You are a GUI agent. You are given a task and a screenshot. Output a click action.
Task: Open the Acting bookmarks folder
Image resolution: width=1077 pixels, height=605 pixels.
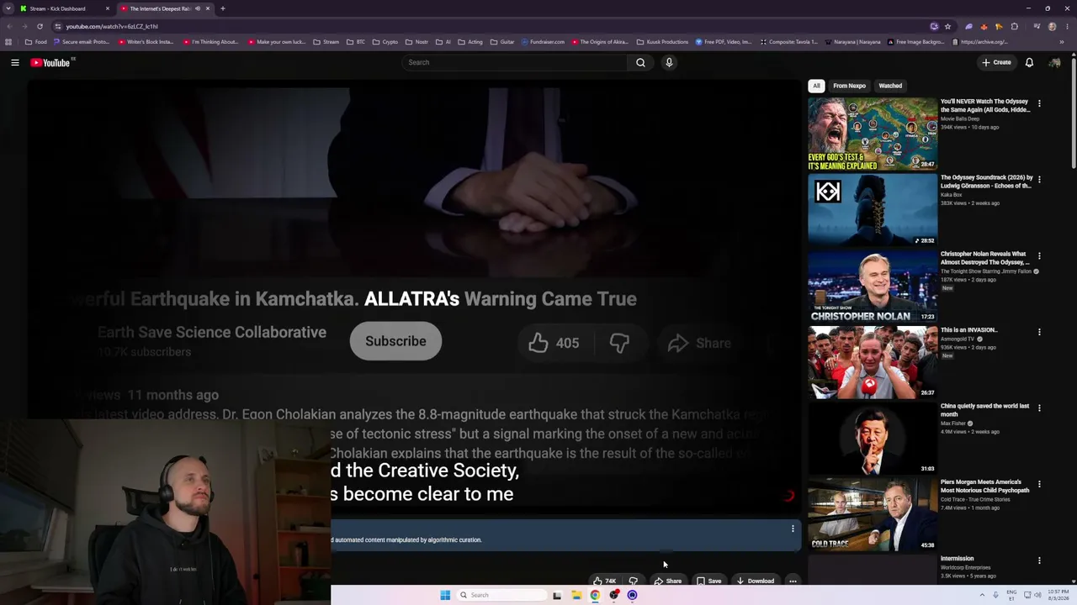tap(470, 42)
